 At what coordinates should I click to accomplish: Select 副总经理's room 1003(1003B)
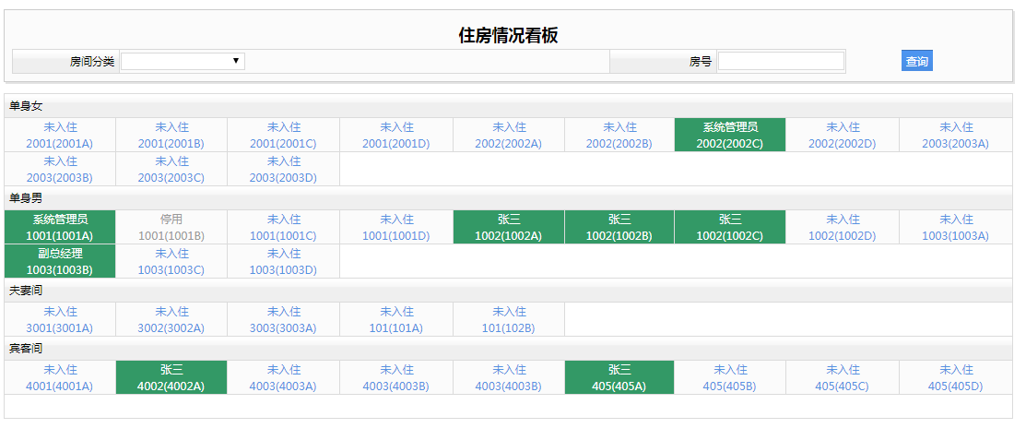tap(60, 262)
